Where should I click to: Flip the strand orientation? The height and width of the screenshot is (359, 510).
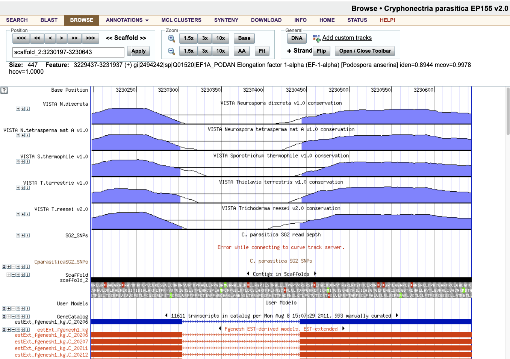[x=321, y=51]
